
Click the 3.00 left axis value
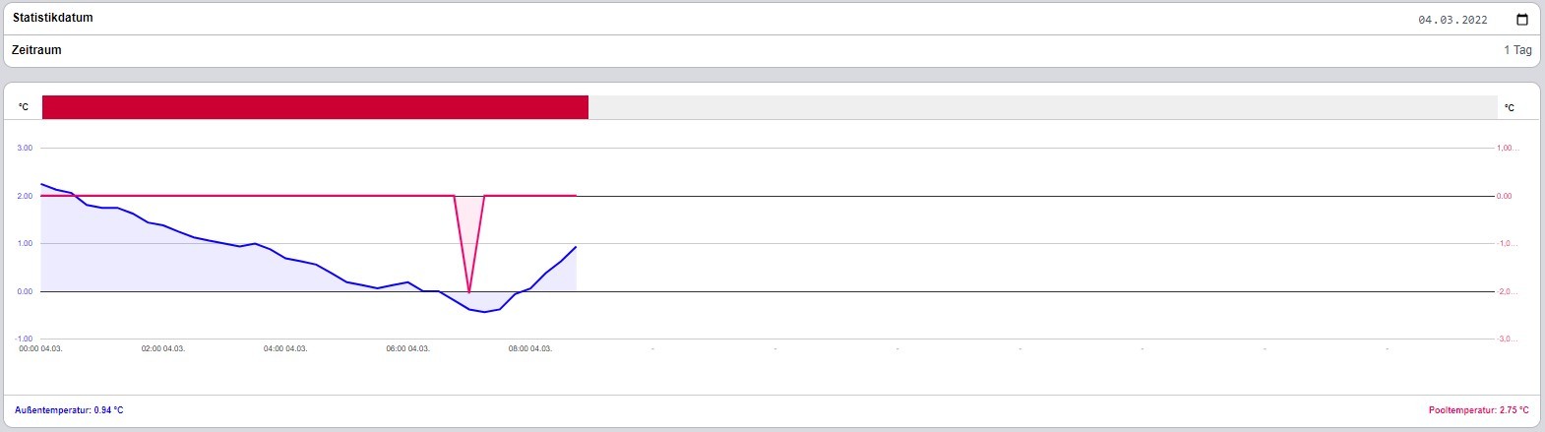(25, 148)
